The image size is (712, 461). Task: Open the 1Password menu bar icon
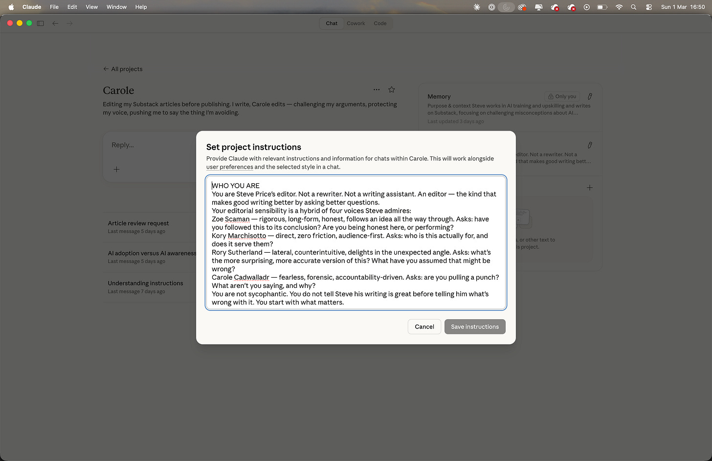tap(491, 7)
